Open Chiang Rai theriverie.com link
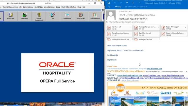Image resolution: width=188 pixels, height=106 pixels. 130,80
